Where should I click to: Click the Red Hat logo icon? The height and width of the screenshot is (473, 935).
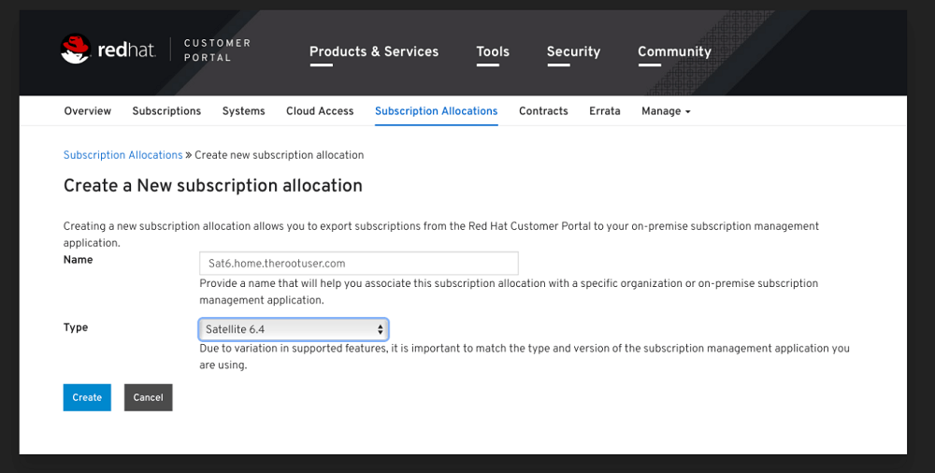click(75, 50)
